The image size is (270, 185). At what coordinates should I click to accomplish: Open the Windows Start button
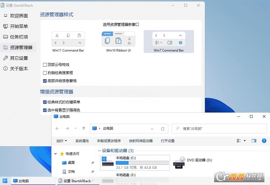(5, 181)
